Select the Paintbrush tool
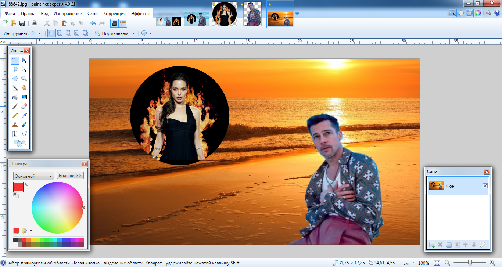 (15, 106)
